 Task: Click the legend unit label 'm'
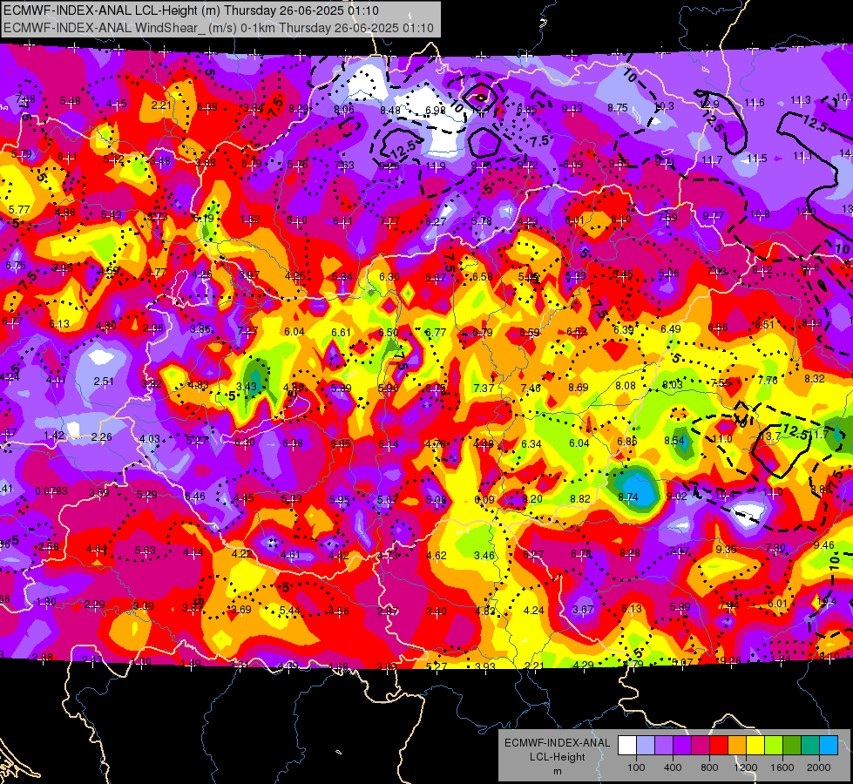coord(557,771)
